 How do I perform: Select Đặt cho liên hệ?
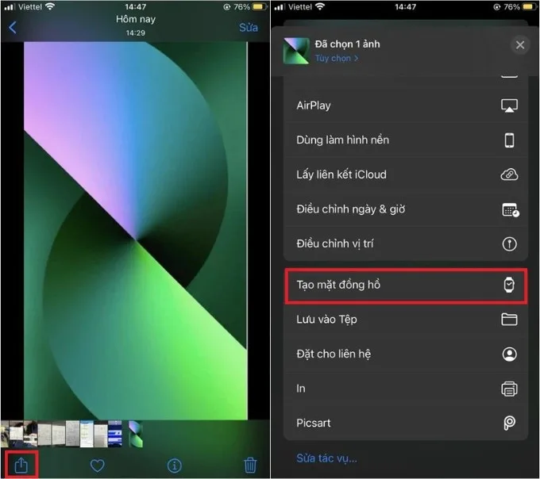405,354
